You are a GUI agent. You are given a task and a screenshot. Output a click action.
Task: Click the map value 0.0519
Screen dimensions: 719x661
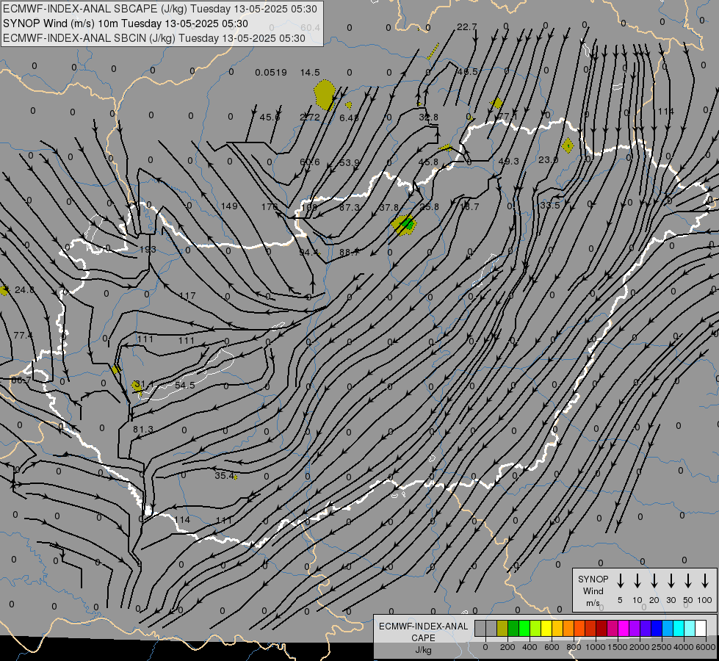271,73
